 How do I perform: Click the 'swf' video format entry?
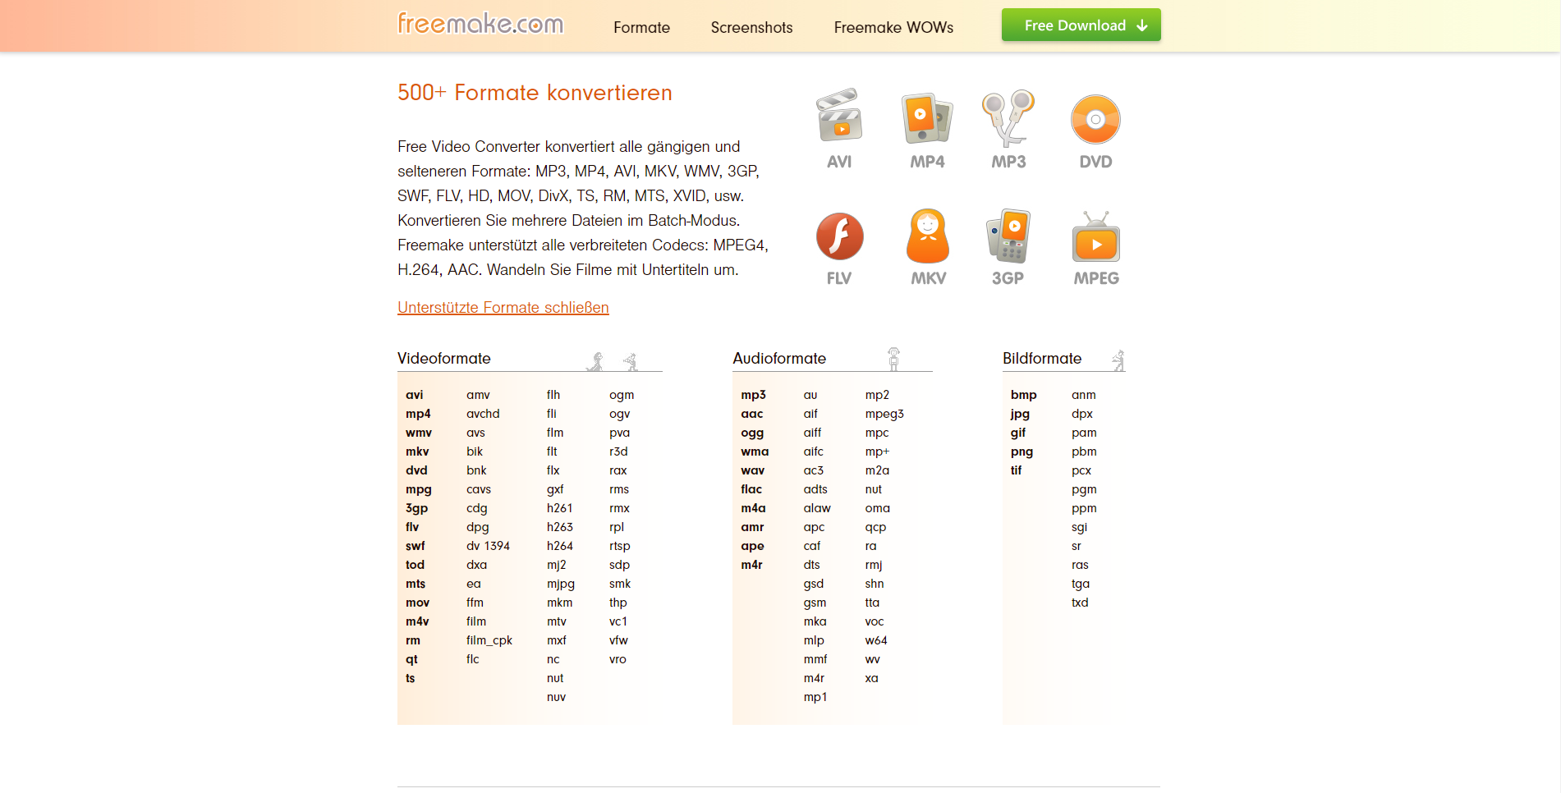pos(416,546)
